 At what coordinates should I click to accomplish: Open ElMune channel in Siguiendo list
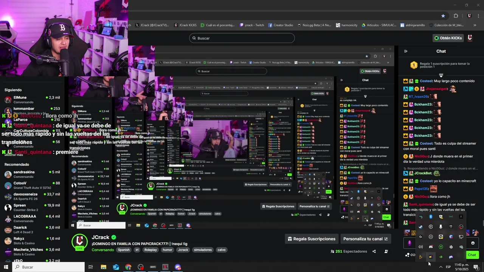[32, 100]
